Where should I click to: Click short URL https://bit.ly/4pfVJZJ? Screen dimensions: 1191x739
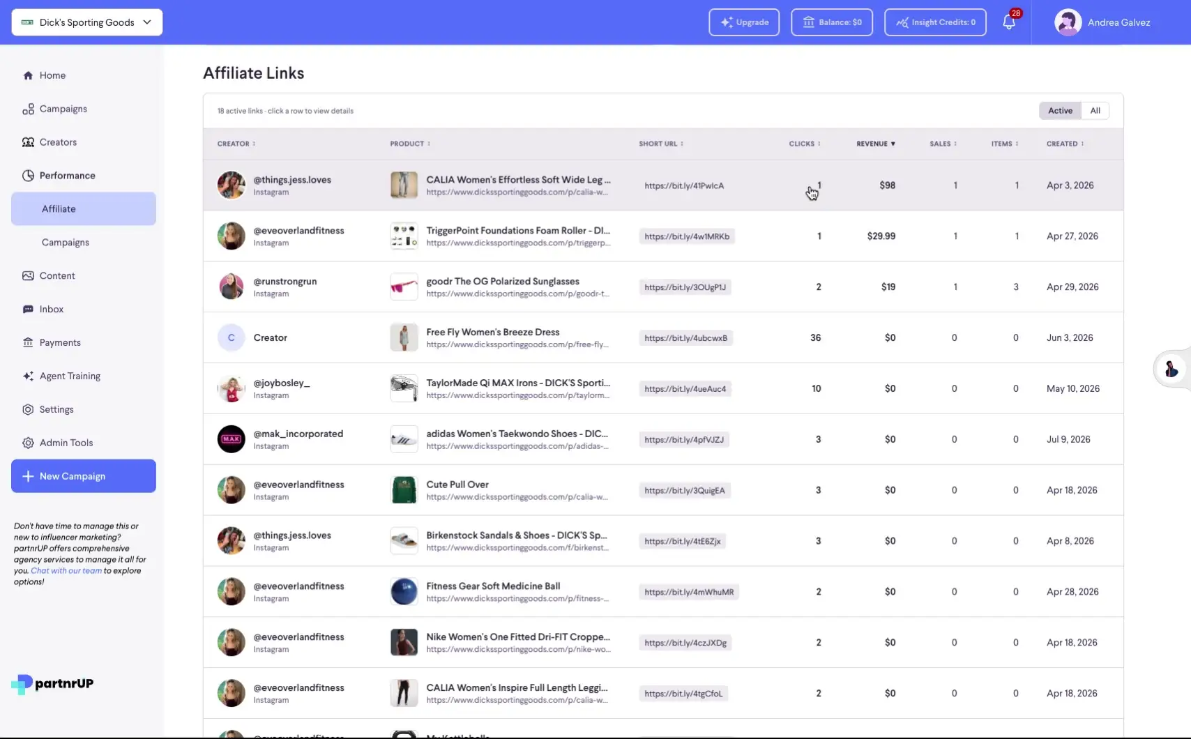[x=684, y=440]
